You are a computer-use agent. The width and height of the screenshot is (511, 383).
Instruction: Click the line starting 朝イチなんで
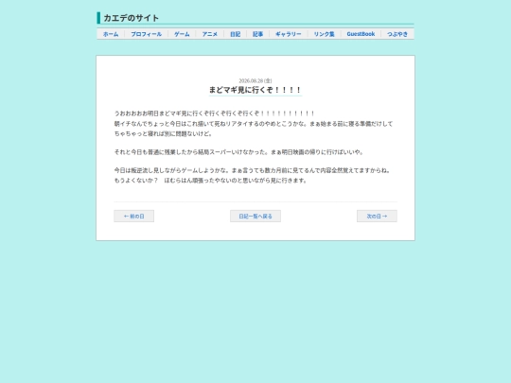point(254,124)
